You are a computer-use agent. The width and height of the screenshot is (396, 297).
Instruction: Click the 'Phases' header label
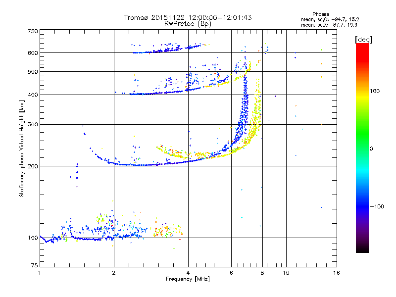click(x=320, y=14)
